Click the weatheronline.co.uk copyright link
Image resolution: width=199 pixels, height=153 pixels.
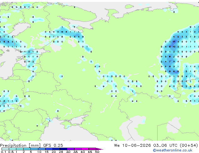tap(173, 150)
